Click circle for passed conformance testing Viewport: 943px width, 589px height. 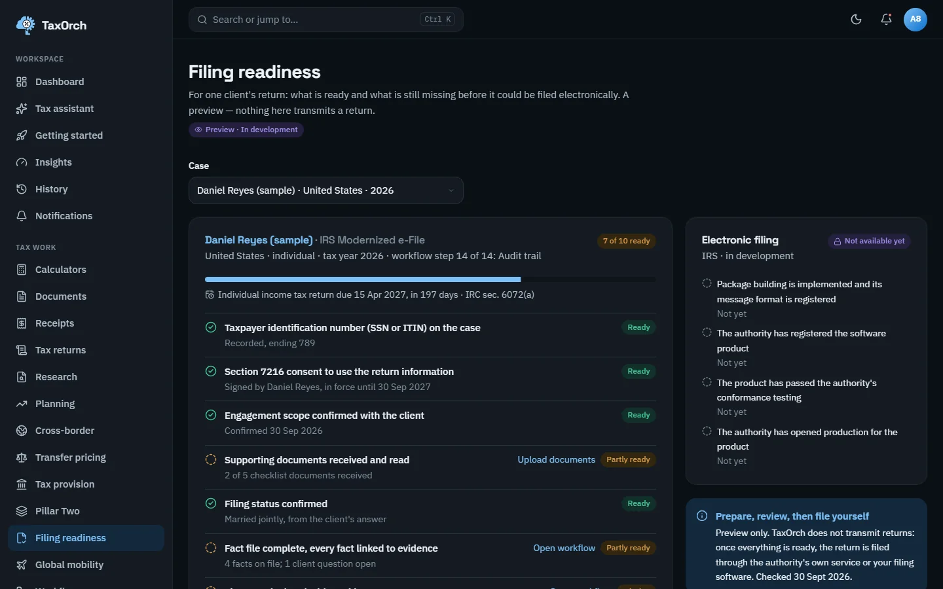(707, 382)
